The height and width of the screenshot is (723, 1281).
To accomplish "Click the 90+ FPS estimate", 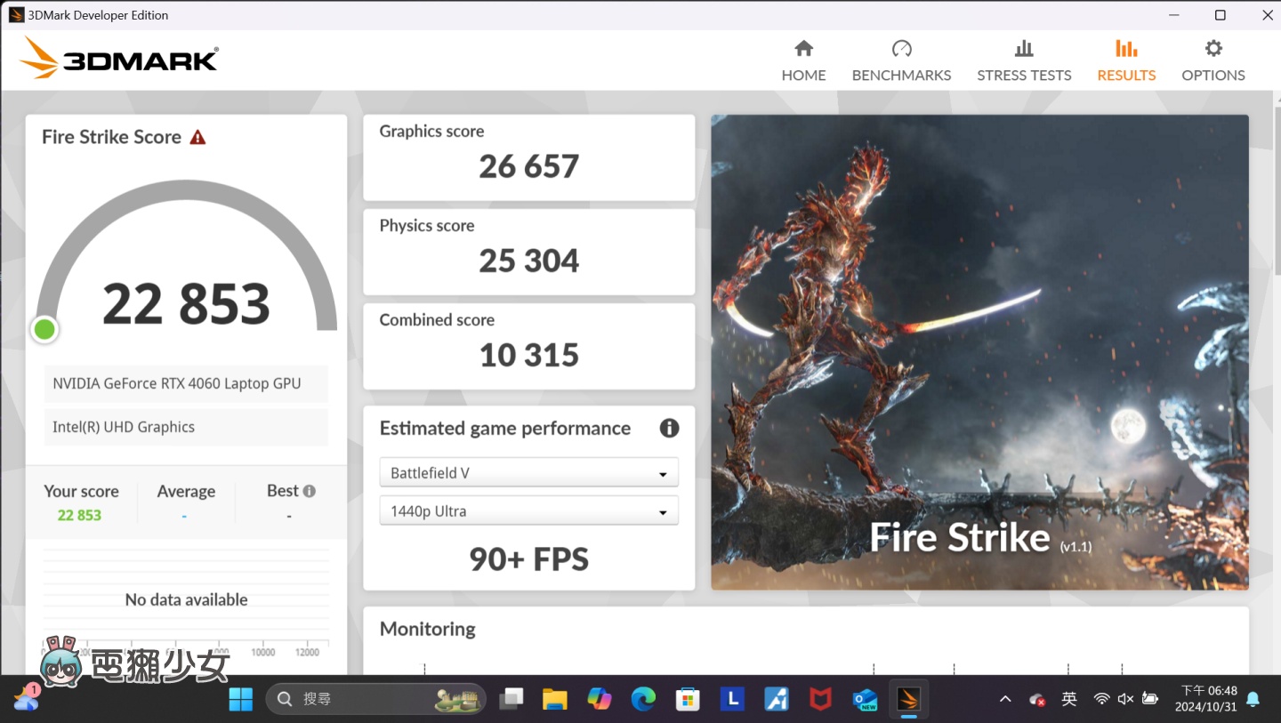I will [528, 558].
